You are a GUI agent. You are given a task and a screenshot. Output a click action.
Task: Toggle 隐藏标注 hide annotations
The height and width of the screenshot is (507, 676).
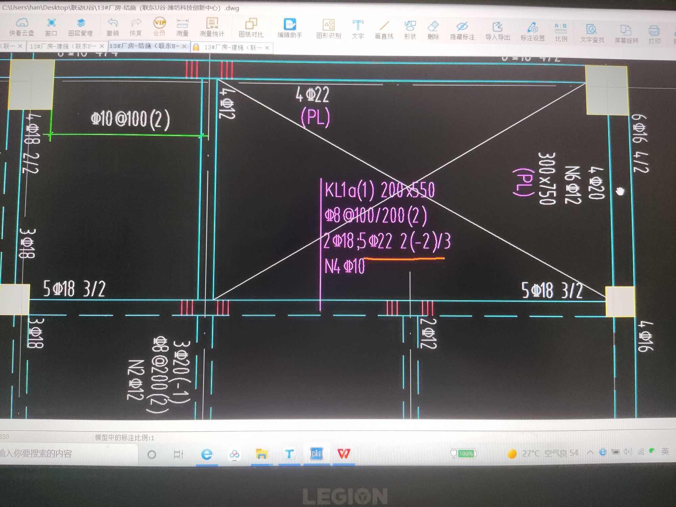(x=462, y=31)
